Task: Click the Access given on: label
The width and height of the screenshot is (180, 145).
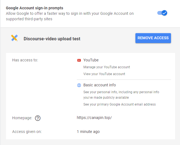Action: click(x=27, y=132)
